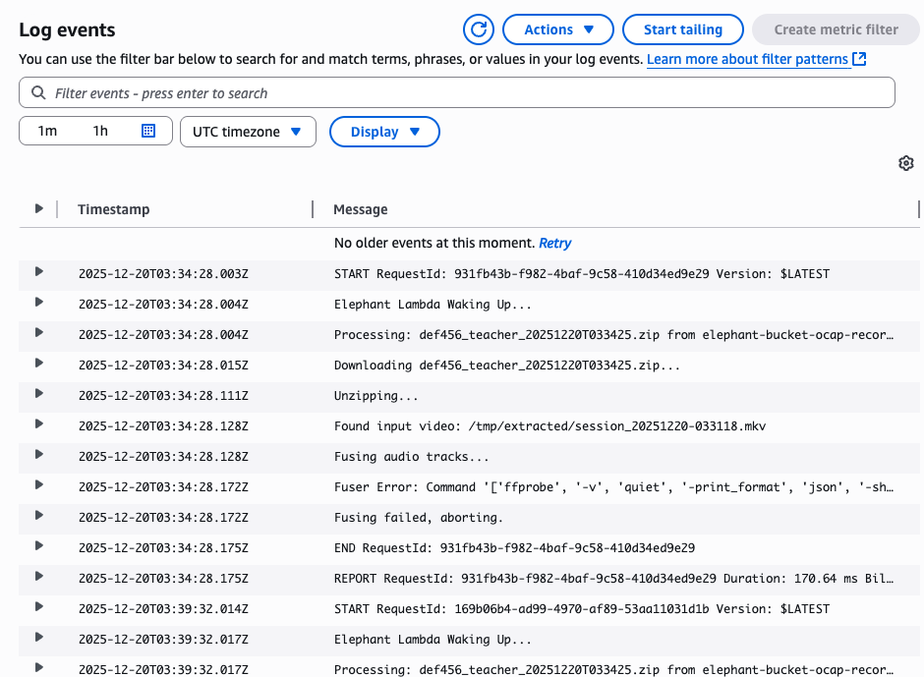Expand the REPORT RequestId log entry
924x677 pixels.
38,579
